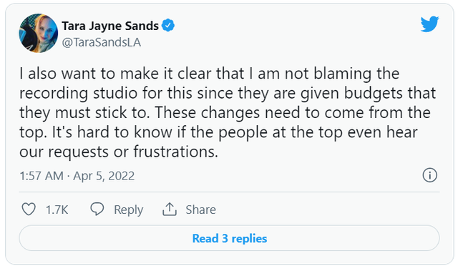Click the words 'our requests or frustrations'
458x266 pixels.
(119, 152)
